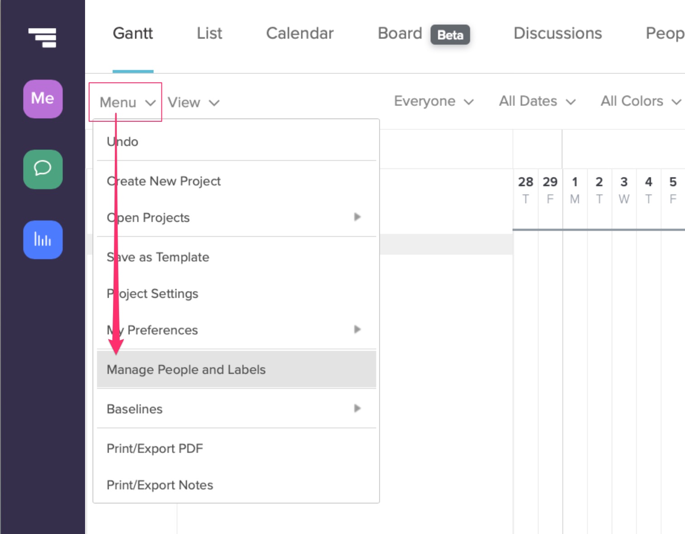Switch to the Discussions tab
Viewport: 685px width, 534px height.
coord(557,33)
